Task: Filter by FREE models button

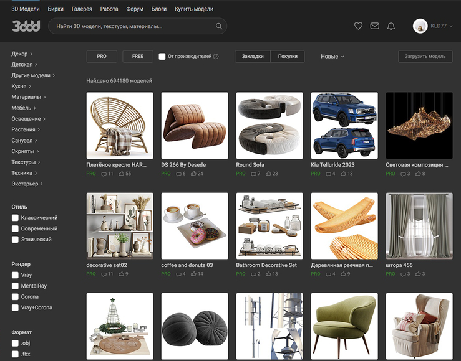Action: pyautogui.click(x=138, y=56)
